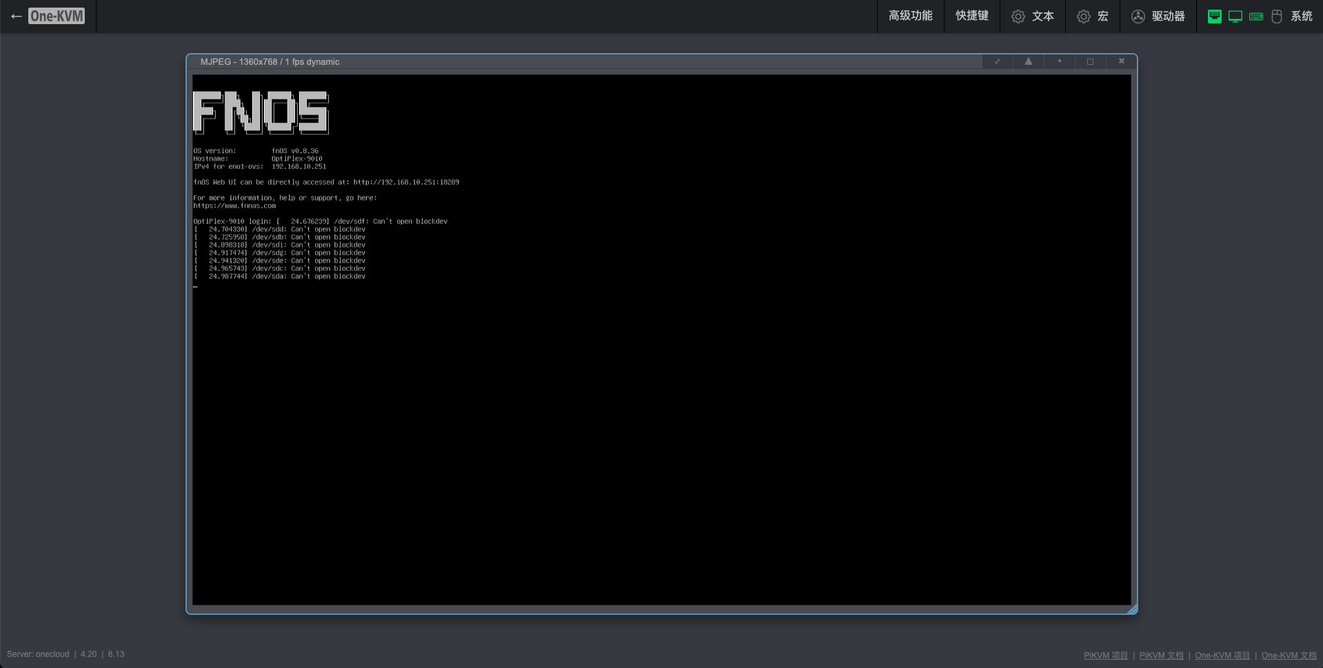
Task: Click 'For more information, help or support' line
Action: click(x=285, y=198)
